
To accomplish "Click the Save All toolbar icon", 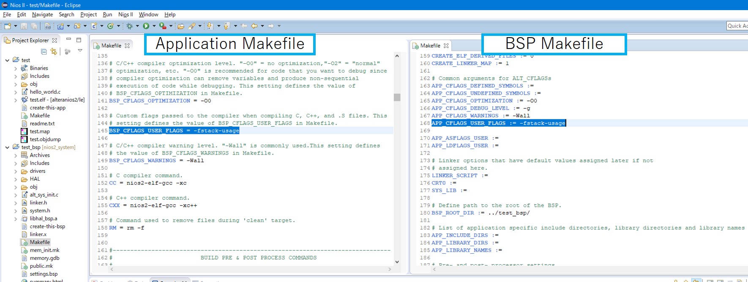I will (34, 26).
